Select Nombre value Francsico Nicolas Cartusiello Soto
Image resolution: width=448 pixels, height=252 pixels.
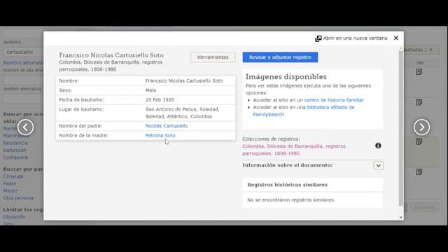184,81
